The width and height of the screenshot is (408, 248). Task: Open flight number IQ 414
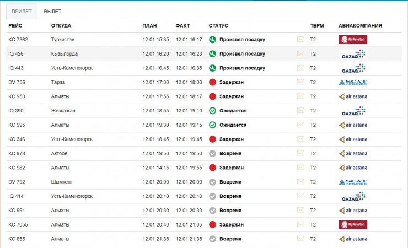pos(16,196)
